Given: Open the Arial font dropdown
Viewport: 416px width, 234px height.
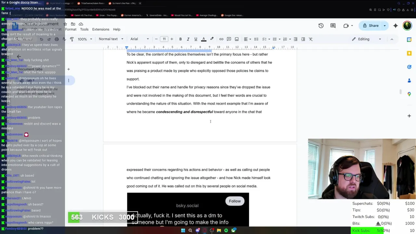Looking at the screenshot, I should [x=140, y=39].
